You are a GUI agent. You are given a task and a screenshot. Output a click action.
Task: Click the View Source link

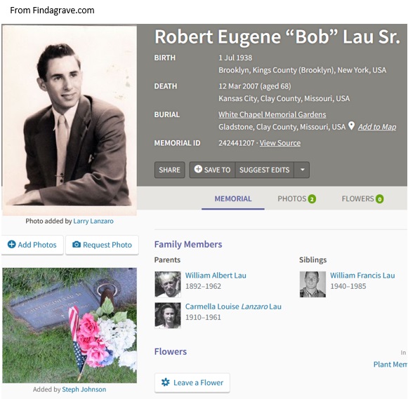(280, 143)
